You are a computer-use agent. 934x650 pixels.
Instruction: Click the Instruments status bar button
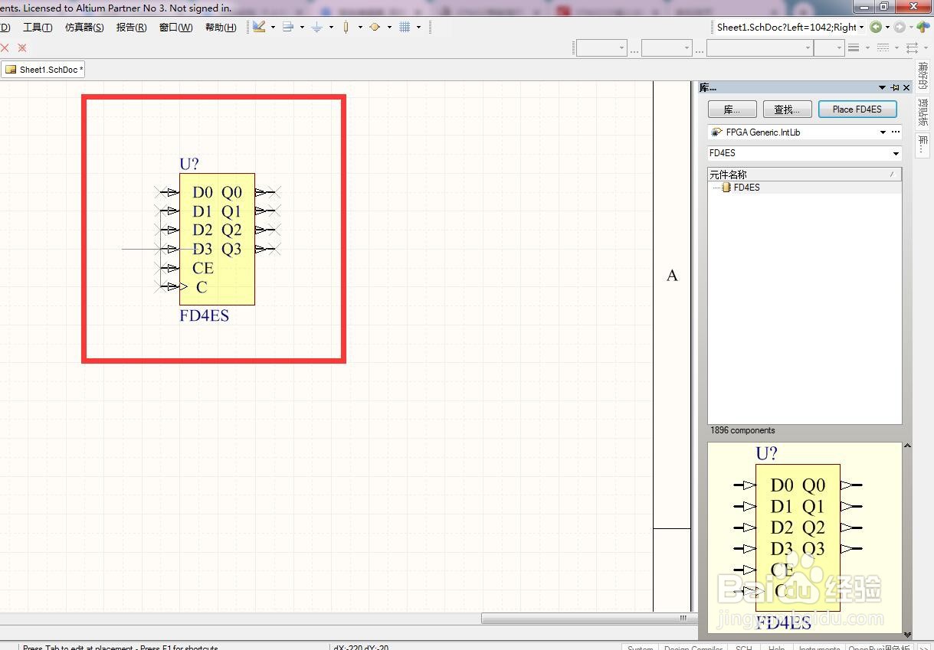pos(819,647)
